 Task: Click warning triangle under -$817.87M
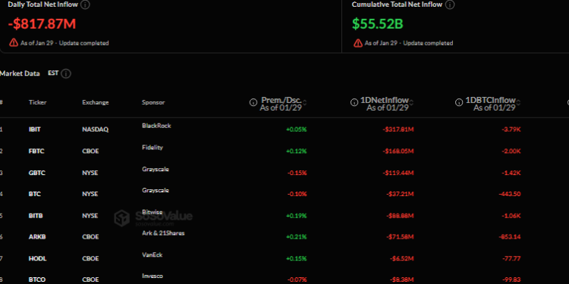coord(14,42)
